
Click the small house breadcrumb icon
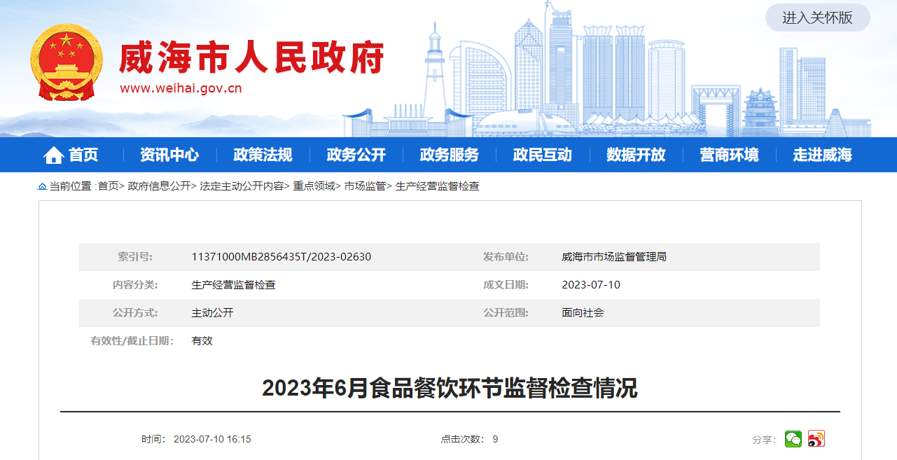point(42,187)
